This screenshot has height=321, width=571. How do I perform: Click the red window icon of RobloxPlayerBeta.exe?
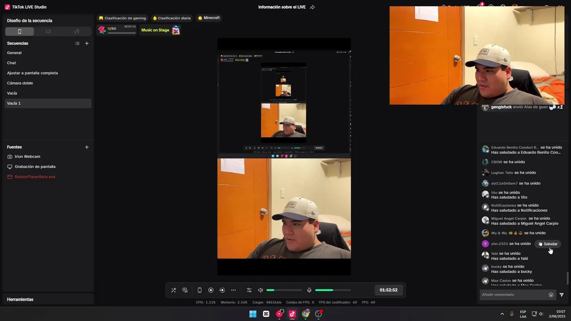click(10, 177)
